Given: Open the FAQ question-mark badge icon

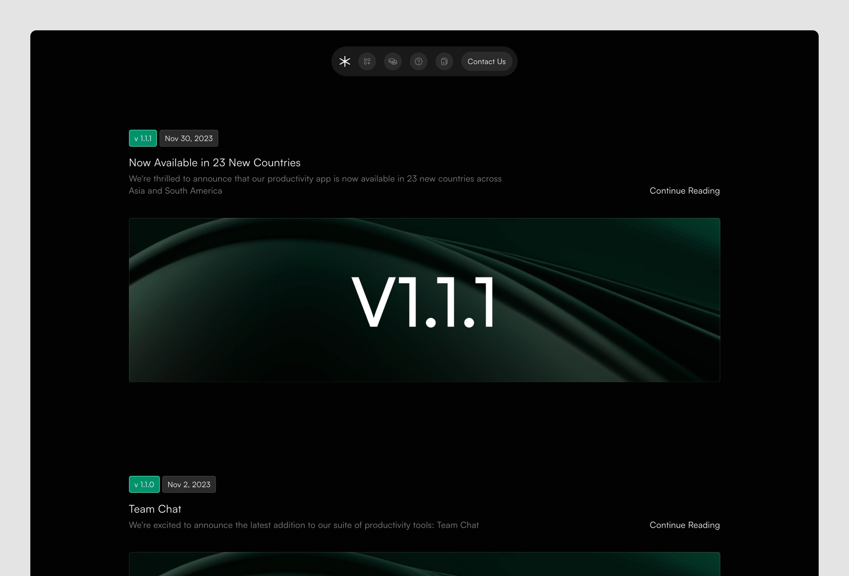Looking at the screenshot, I should [x=419, y=61].
